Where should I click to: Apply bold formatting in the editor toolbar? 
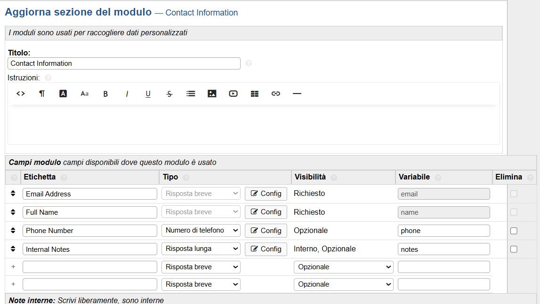[105, 94]
